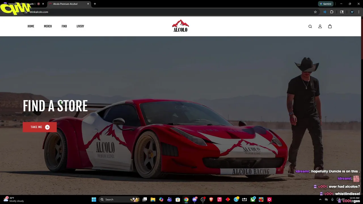Open the LIVERY menu item
This screenshot has width=363, height=204.
click(x=80, y=26)
